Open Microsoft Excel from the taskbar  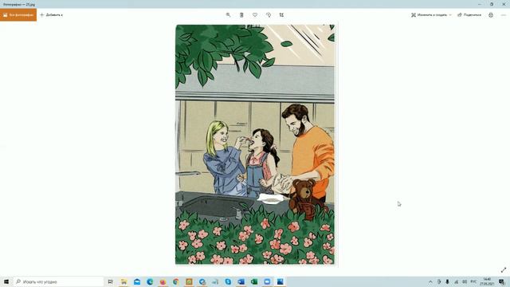[254, 281]
